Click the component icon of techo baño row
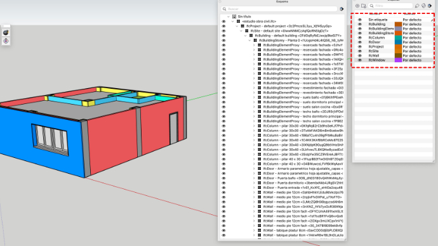438x246 pixels. coord(260,112)
